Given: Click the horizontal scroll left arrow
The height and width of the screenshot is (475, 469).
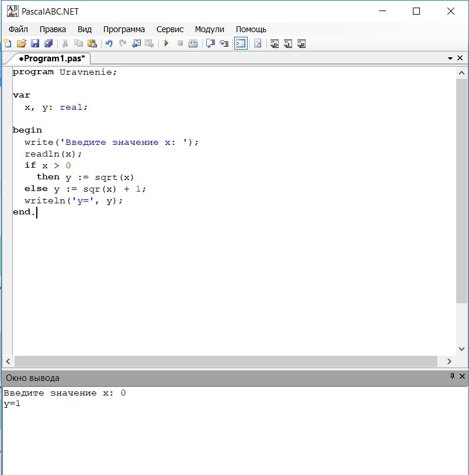Looking at the screenshot, I should click(x=8, y=361).
